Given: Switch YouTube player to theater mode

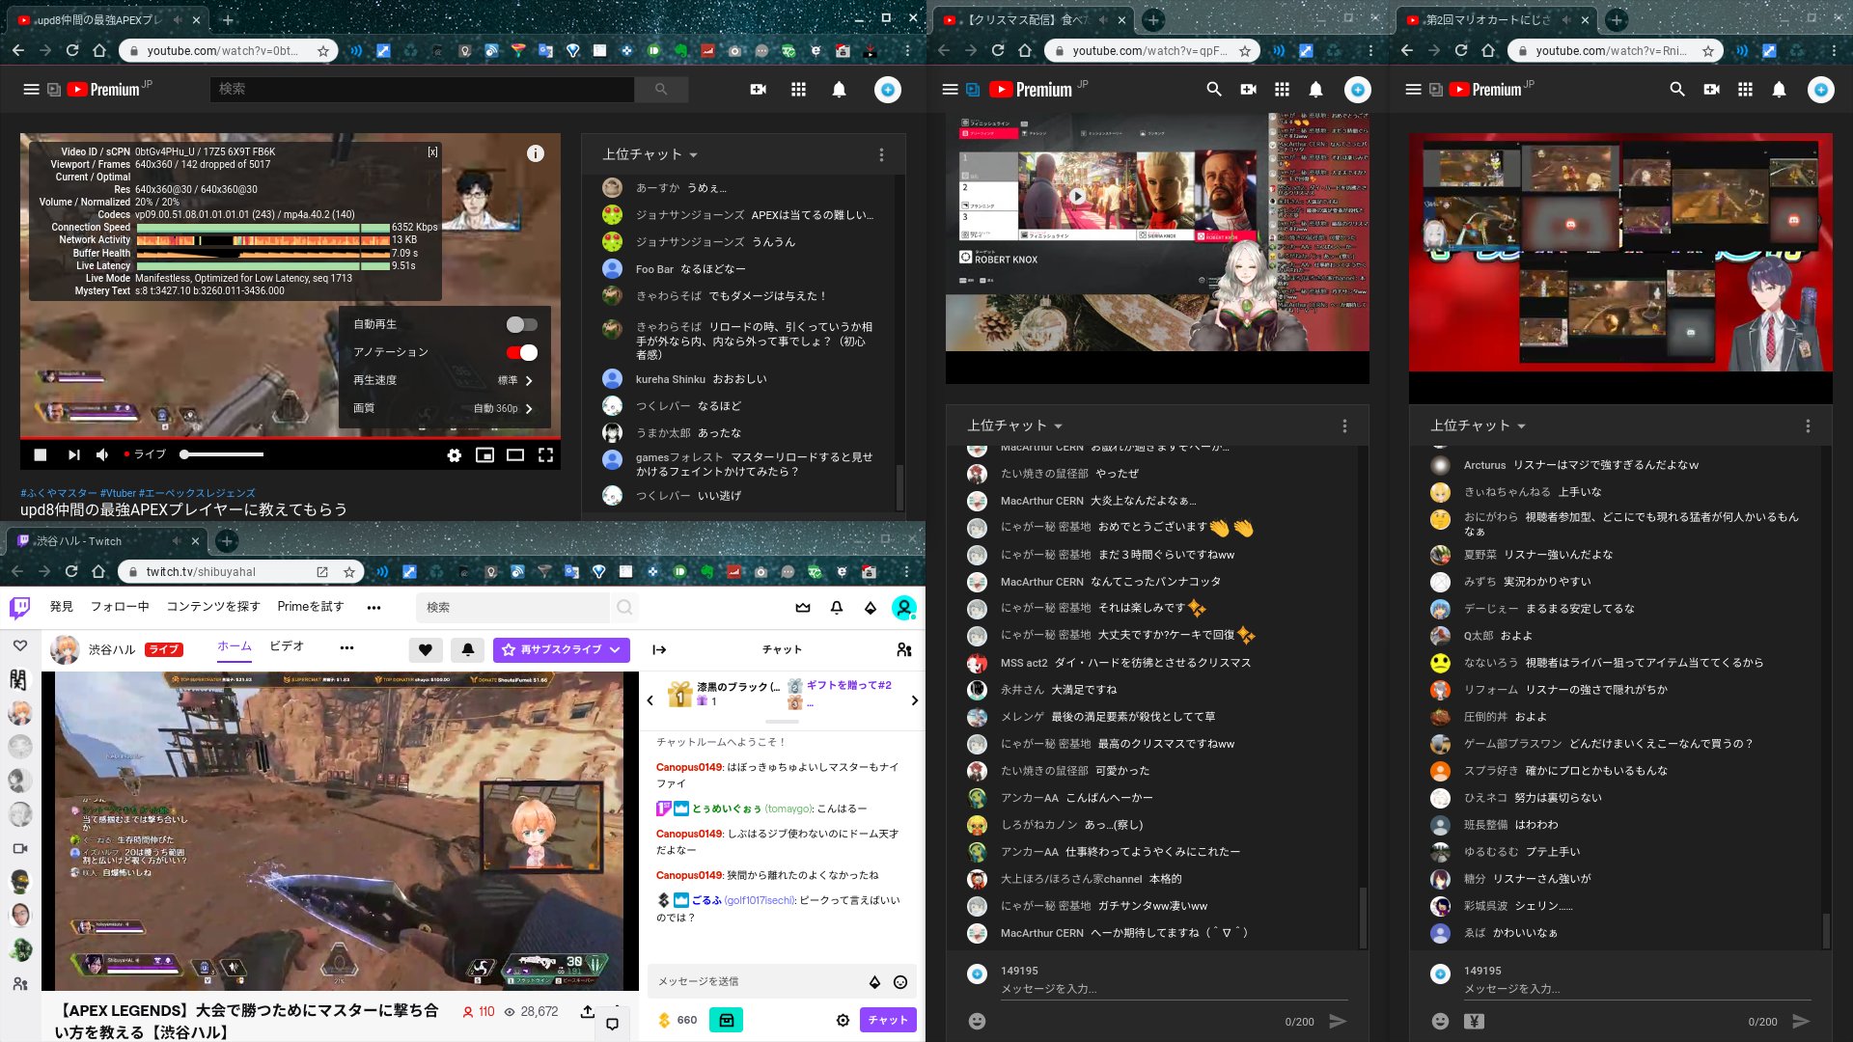Looking at the screenshot, I should coord(515,455).
